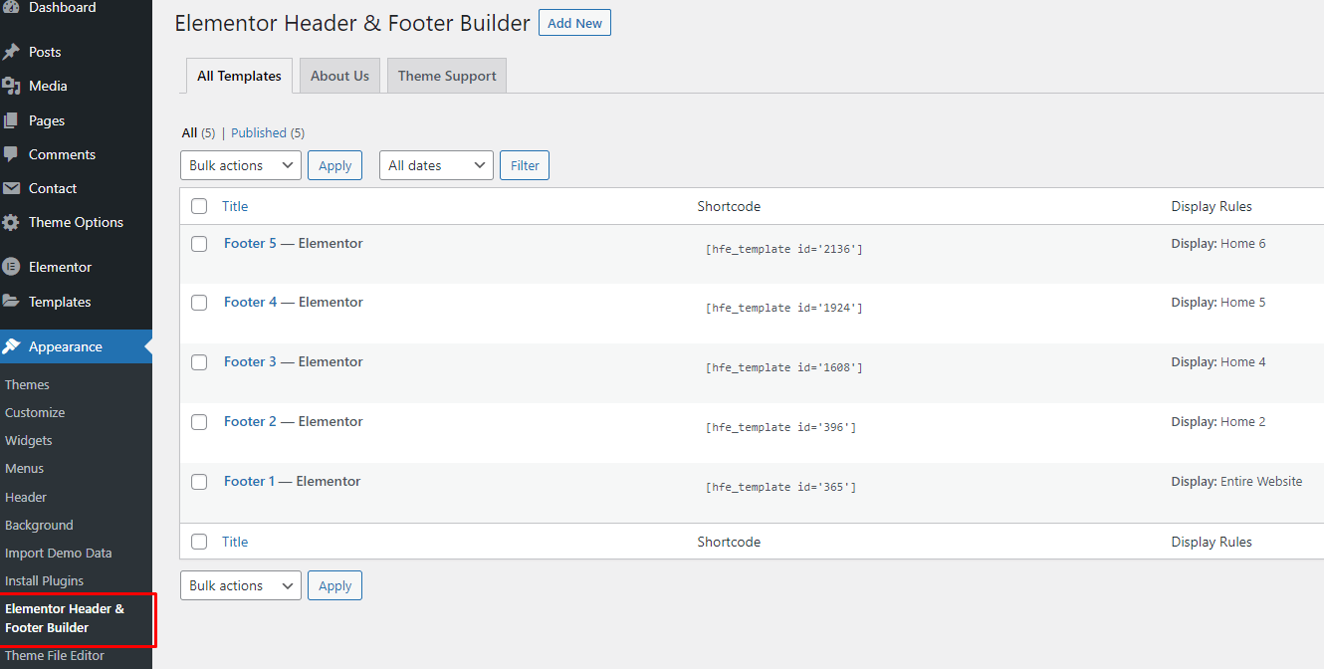
Task: Click shortcode field with id='1608'
Action: pyautogui.click(x=784, y=368)
